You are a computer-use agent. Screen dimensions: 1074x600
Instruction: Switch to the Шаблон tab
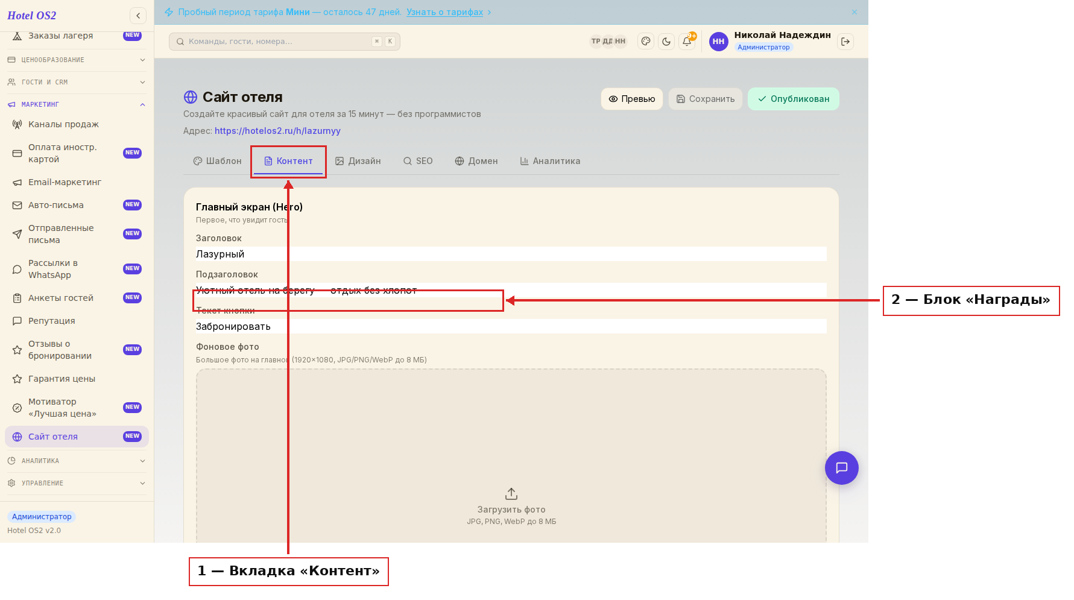coord(217,161)
